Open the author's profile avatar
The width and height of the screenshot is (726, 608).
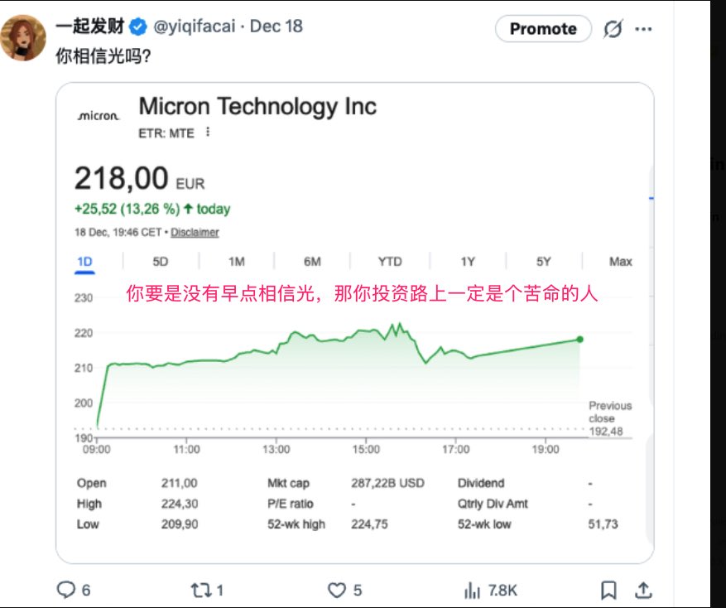coord(23,38)
